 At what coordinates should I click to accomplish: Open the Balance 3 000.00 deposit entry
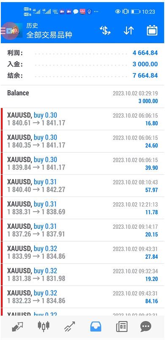pos(83,97)
